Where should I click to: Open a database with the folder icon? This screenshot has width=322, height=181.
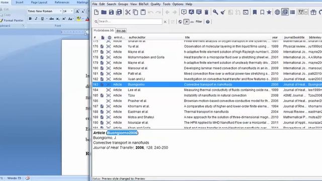tap(104, 12)
